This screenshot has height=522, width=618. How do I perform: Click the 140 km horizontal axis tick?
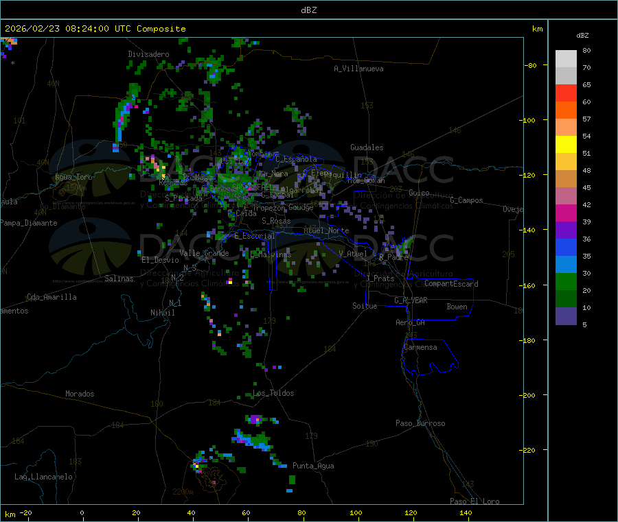click(466, 512)
